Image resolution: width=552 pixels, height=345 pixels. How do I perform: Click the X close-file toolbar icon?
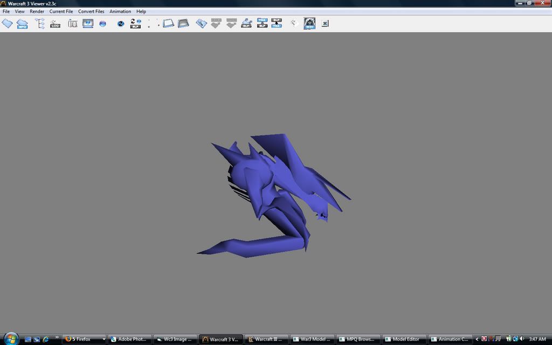[x=325, y=24]
